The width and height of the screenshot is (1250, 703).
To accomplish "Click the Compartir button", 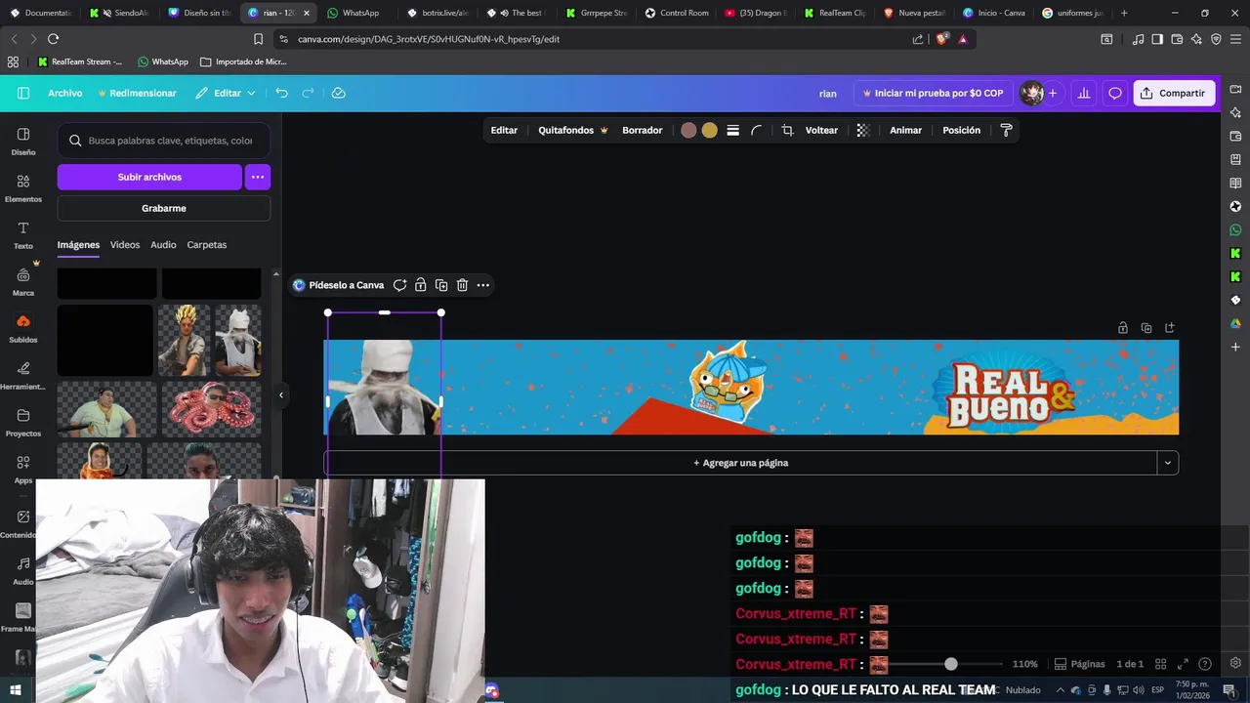I will (x=1174, y=93).
